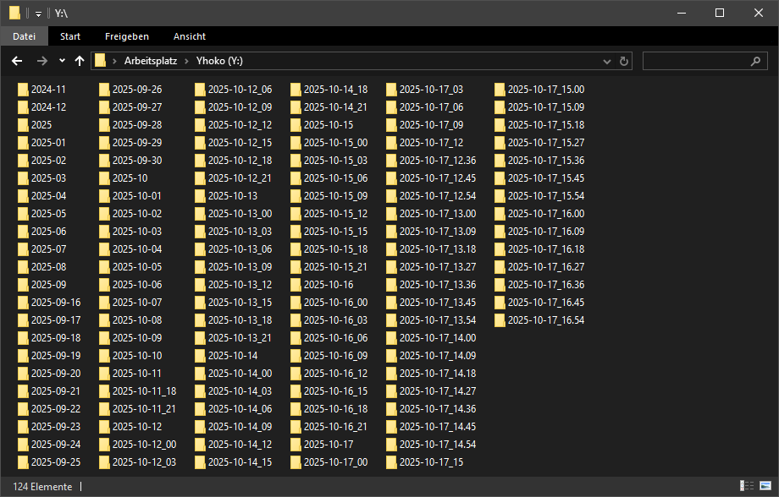Open the 2025-10-17_16.54 folder icon
This screenshot has height=497, width=779.
500,320
